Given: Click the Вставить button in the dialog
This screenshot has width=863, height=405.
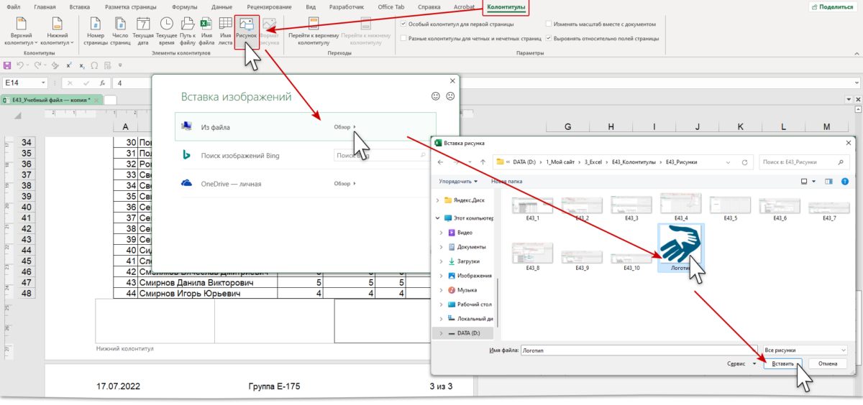Looking at the screenshot, I should tap(782, 364).
